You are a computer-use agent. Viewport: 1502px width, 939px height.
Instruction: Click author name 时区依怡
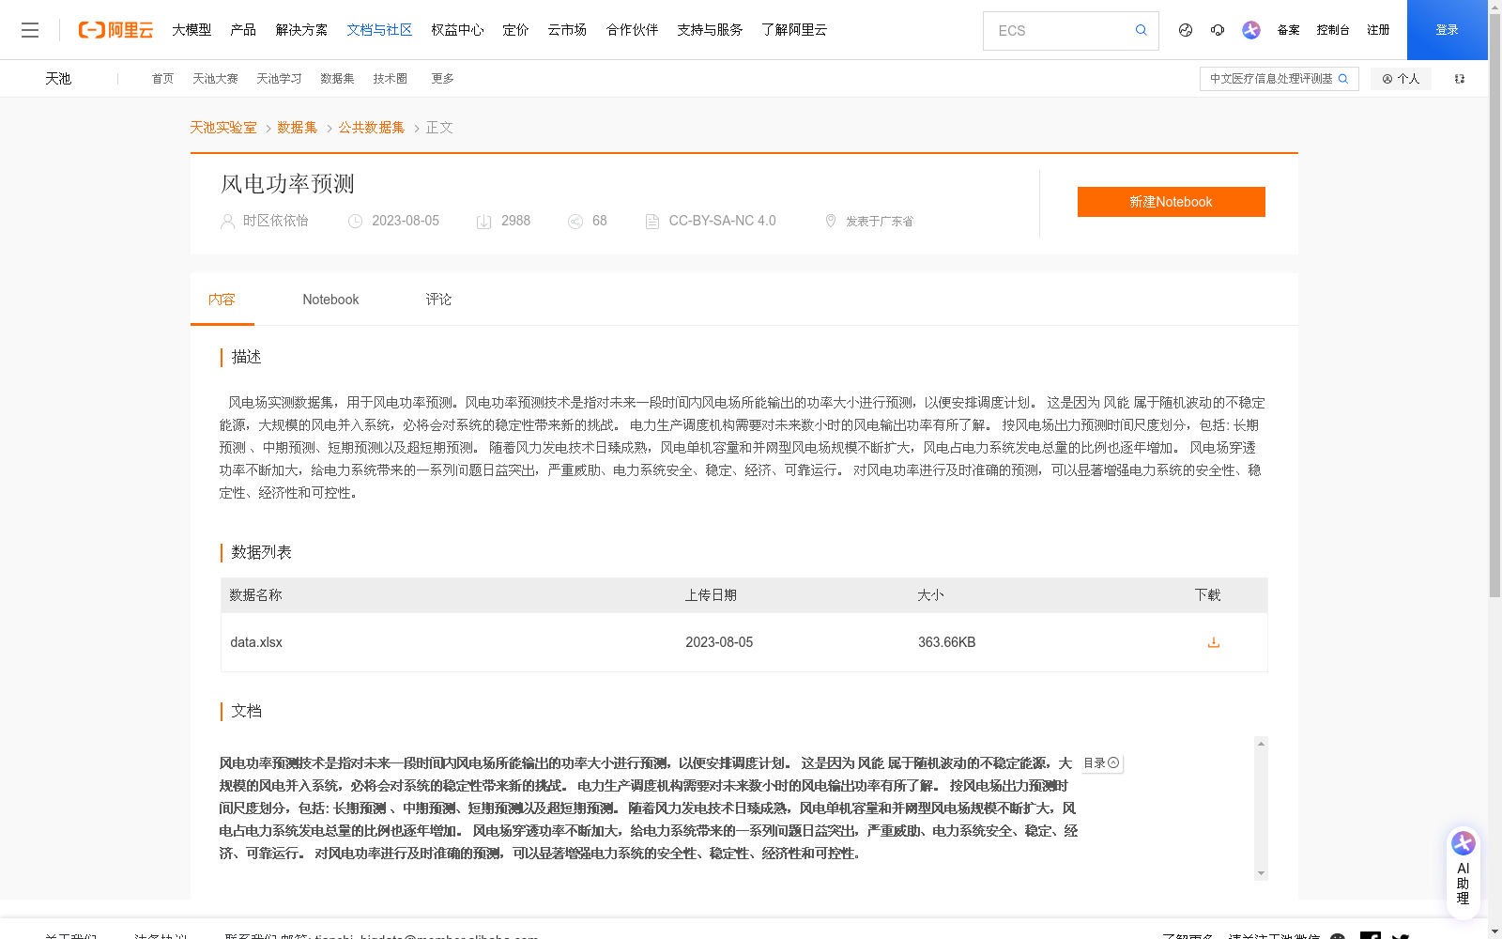tap(275, 221)
